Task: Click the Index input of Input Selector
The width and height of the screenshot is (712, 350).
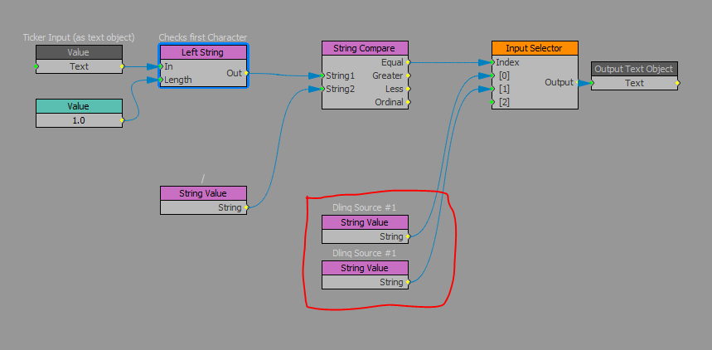Action: (x=492, y=62)
